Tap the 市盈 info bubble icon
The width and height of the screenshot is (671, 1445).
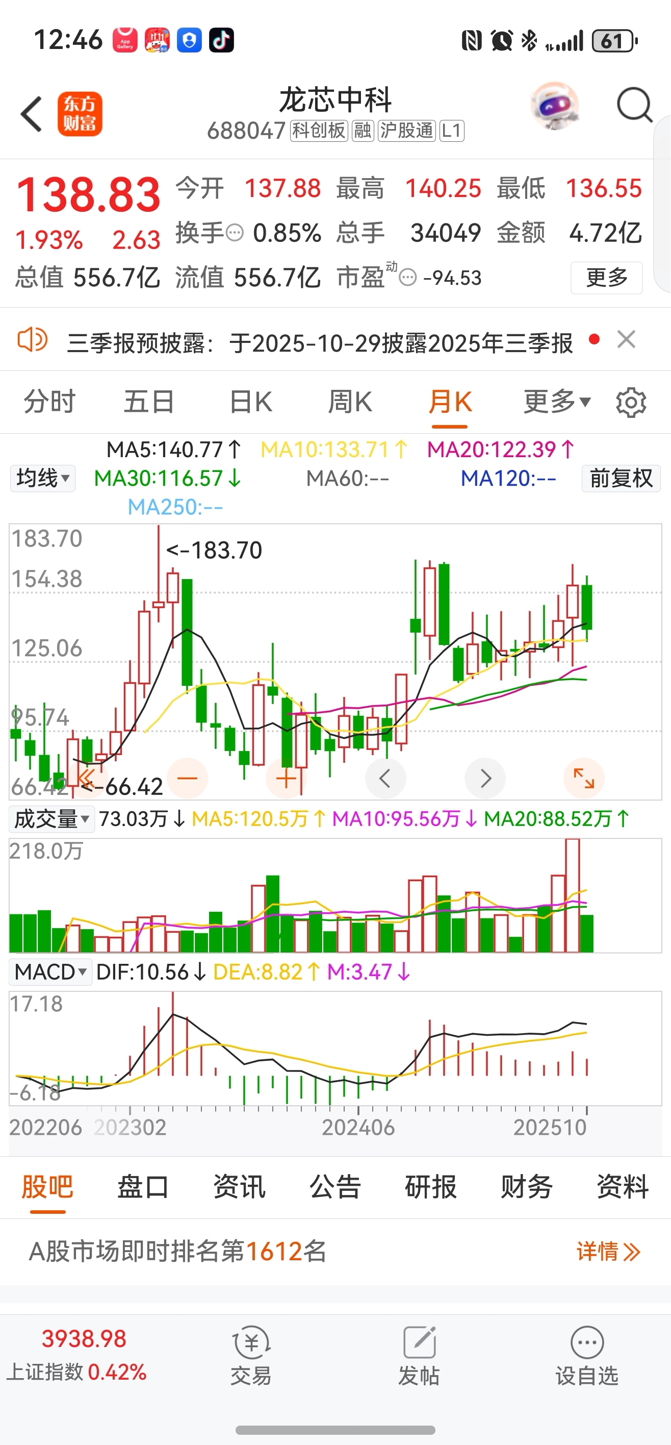click(408, 278)
